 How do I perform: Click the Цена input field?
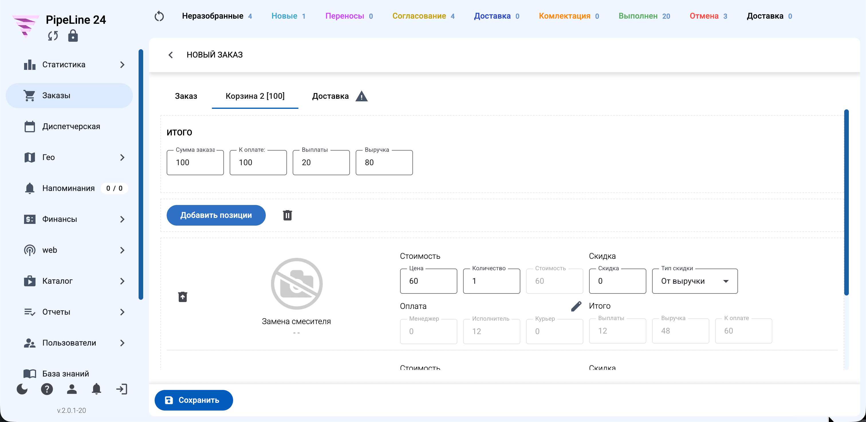coord(428,281)
